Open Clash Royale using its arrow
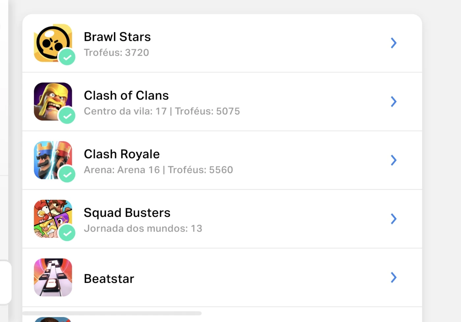Image resolution: width=461 pixels, height=322 pixels. [393, 160]
